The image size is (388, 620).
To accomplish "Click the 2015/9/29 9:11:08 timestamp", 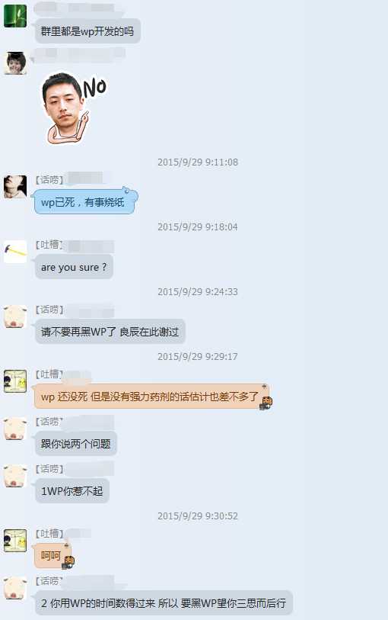I will [x=198, y=162].
